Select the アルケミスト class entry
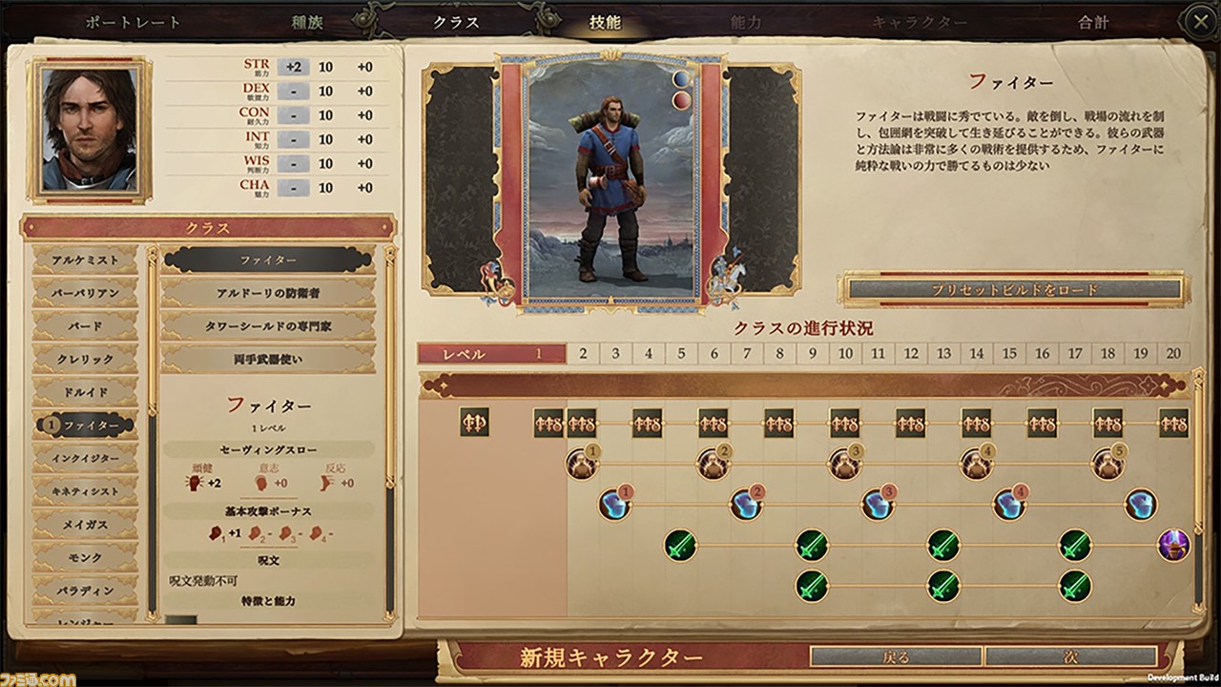Viewport: 1221px width, 687px height. [x=84, y=260]
